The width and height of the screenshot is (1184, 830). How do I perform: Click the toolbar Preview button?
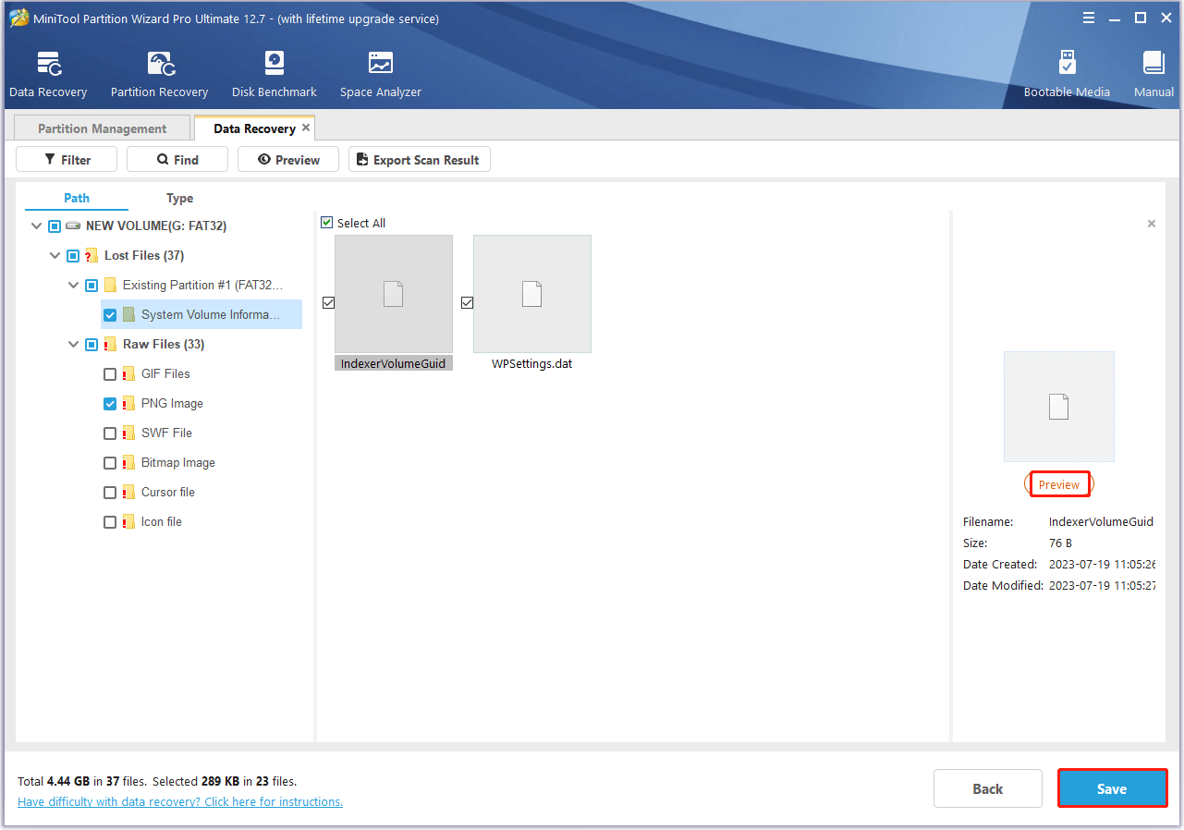pyautogui.click(x=288, y=159)
